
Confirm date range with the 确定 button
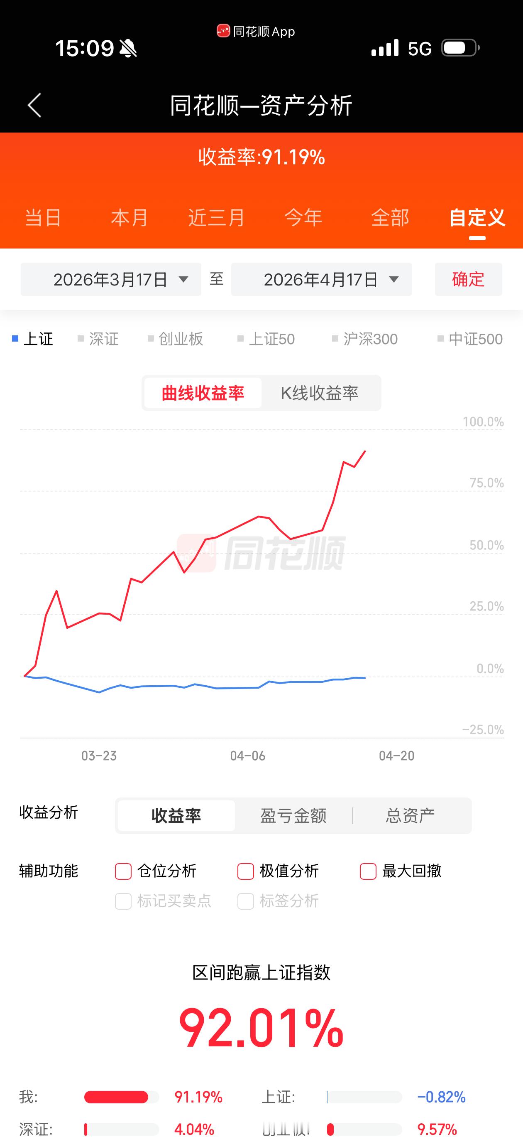467,279
